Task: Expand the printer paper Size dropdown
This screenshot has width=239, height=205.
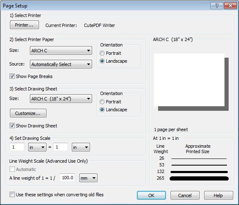Action: 61,51
